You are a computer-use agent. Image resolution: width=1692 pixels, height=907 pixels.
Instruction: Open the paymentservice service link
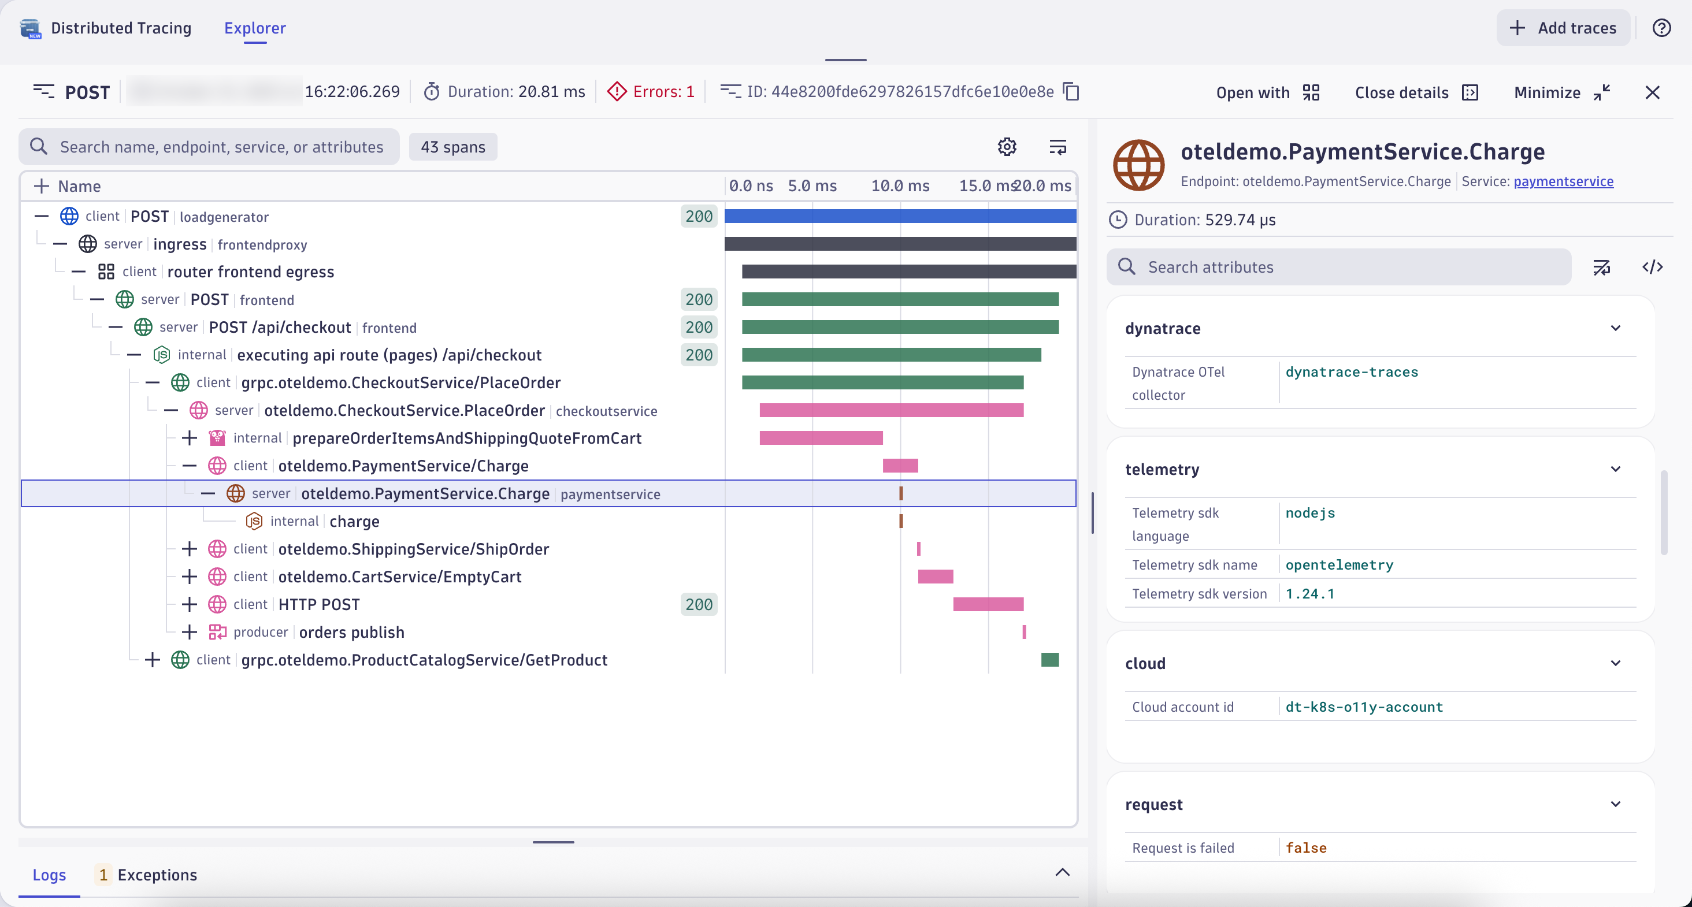pos(1563,181)
